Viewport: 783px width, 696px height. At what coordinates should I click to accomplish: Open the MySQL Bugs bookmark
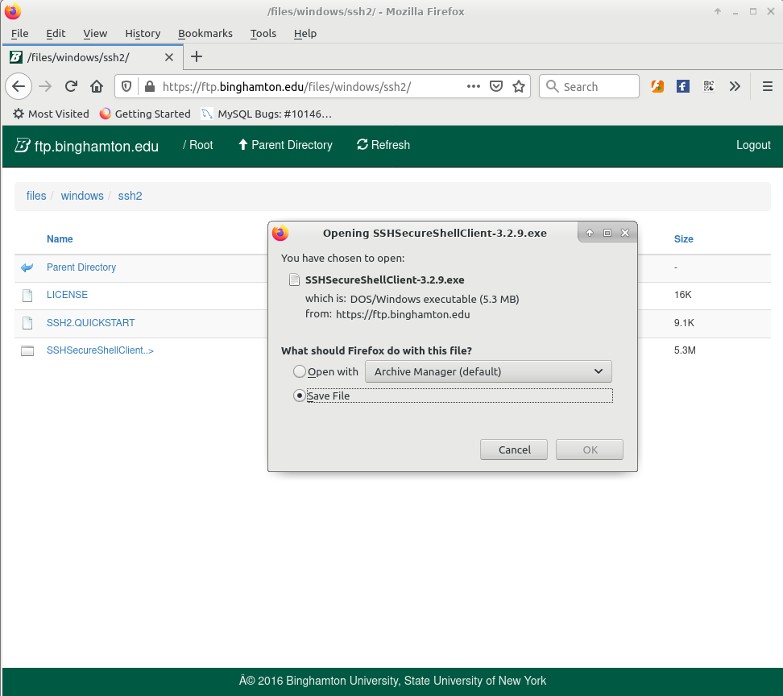[267, 114]
